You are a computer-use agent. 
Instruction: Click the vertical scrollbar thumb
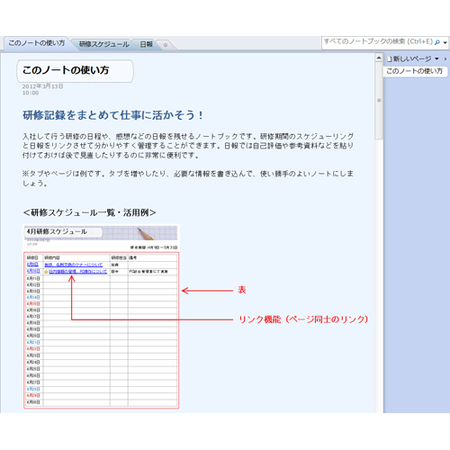pyautogui.click(x=379, y=101)
